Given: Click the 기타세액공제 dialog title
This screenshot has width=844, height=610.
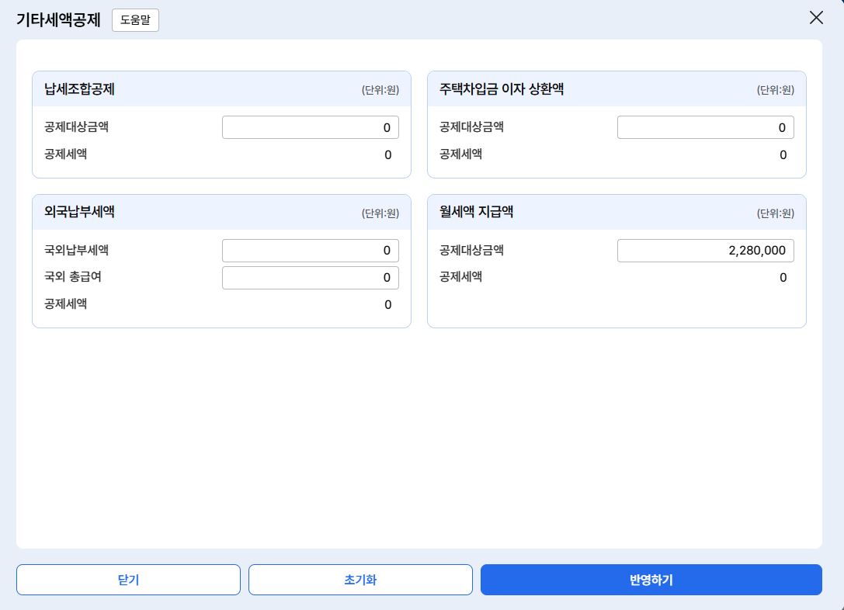Looking at the screenshot, I should pyautogui.click(x=58, y=20).
